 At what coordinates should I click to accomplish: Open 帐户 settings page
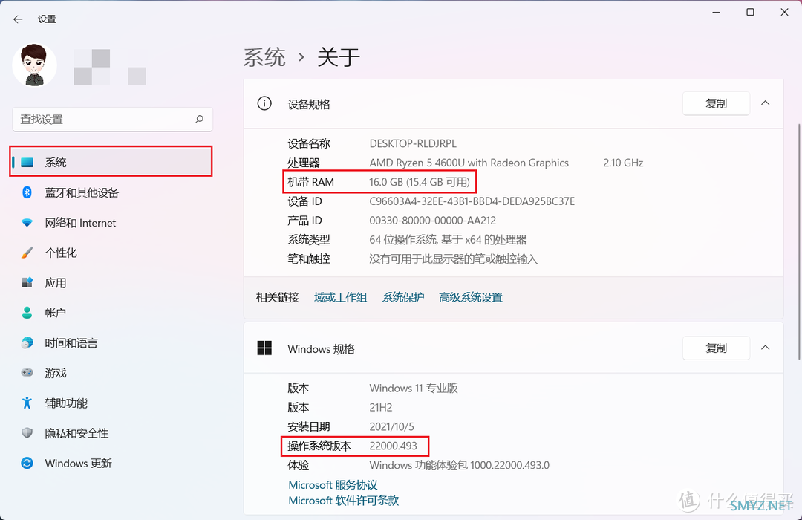pos(111,313)
